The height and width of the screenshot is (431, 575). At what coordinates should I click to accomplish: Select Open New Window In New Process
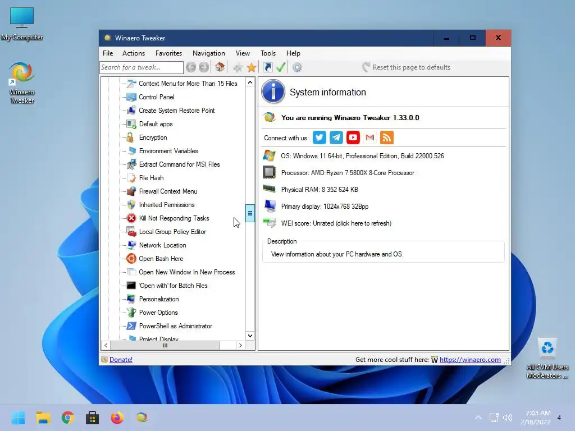pos(186,272)
